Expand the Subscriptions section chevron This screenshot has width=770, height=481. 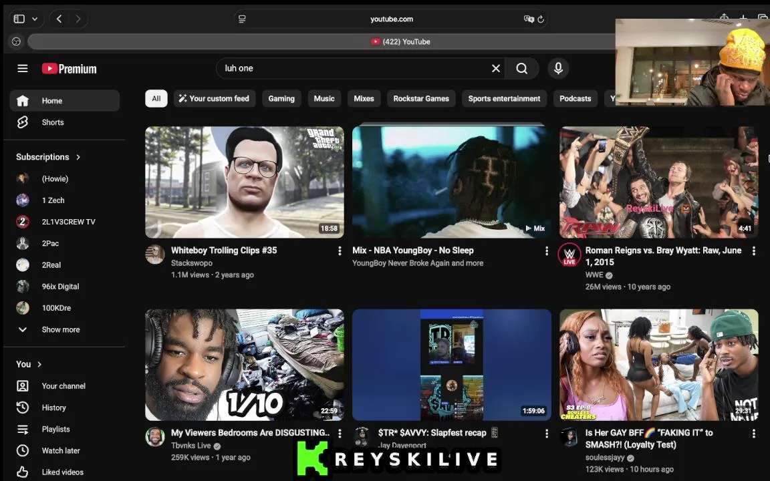(x=78, y=157)
